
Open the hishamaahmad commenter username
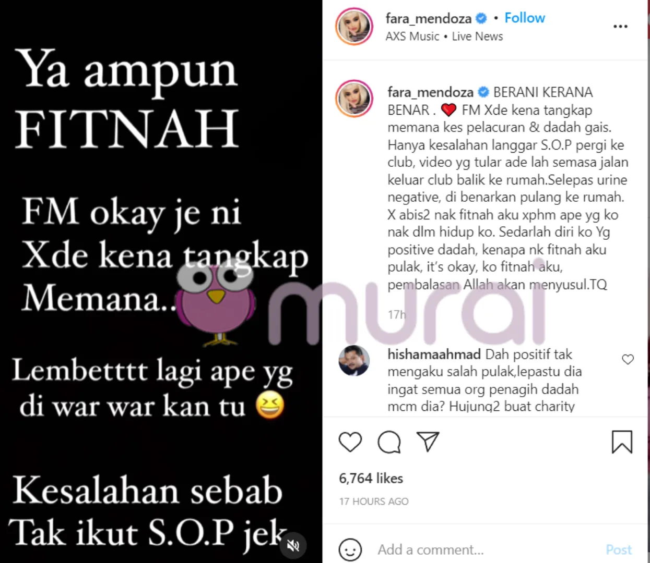point(434,354)
